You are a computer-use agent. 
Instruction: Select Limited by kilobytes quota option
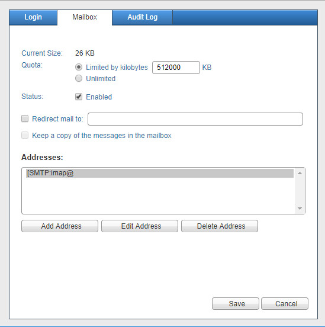click(x=79, y=67)
